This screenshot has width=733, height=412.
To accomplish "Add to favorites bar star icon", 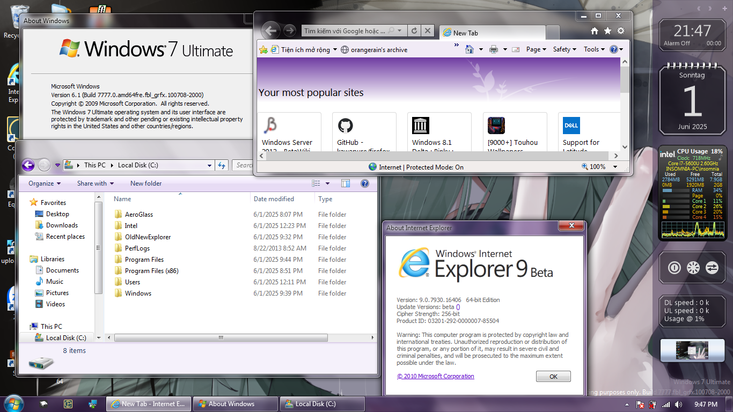I will coord(263,49).
